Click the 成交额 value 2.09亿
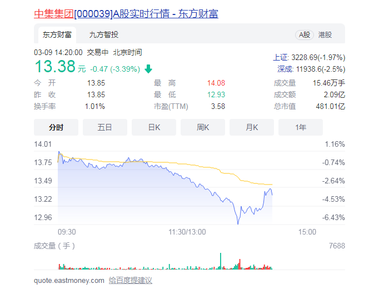This screenshot has height=289, width=374. (335, 94)
